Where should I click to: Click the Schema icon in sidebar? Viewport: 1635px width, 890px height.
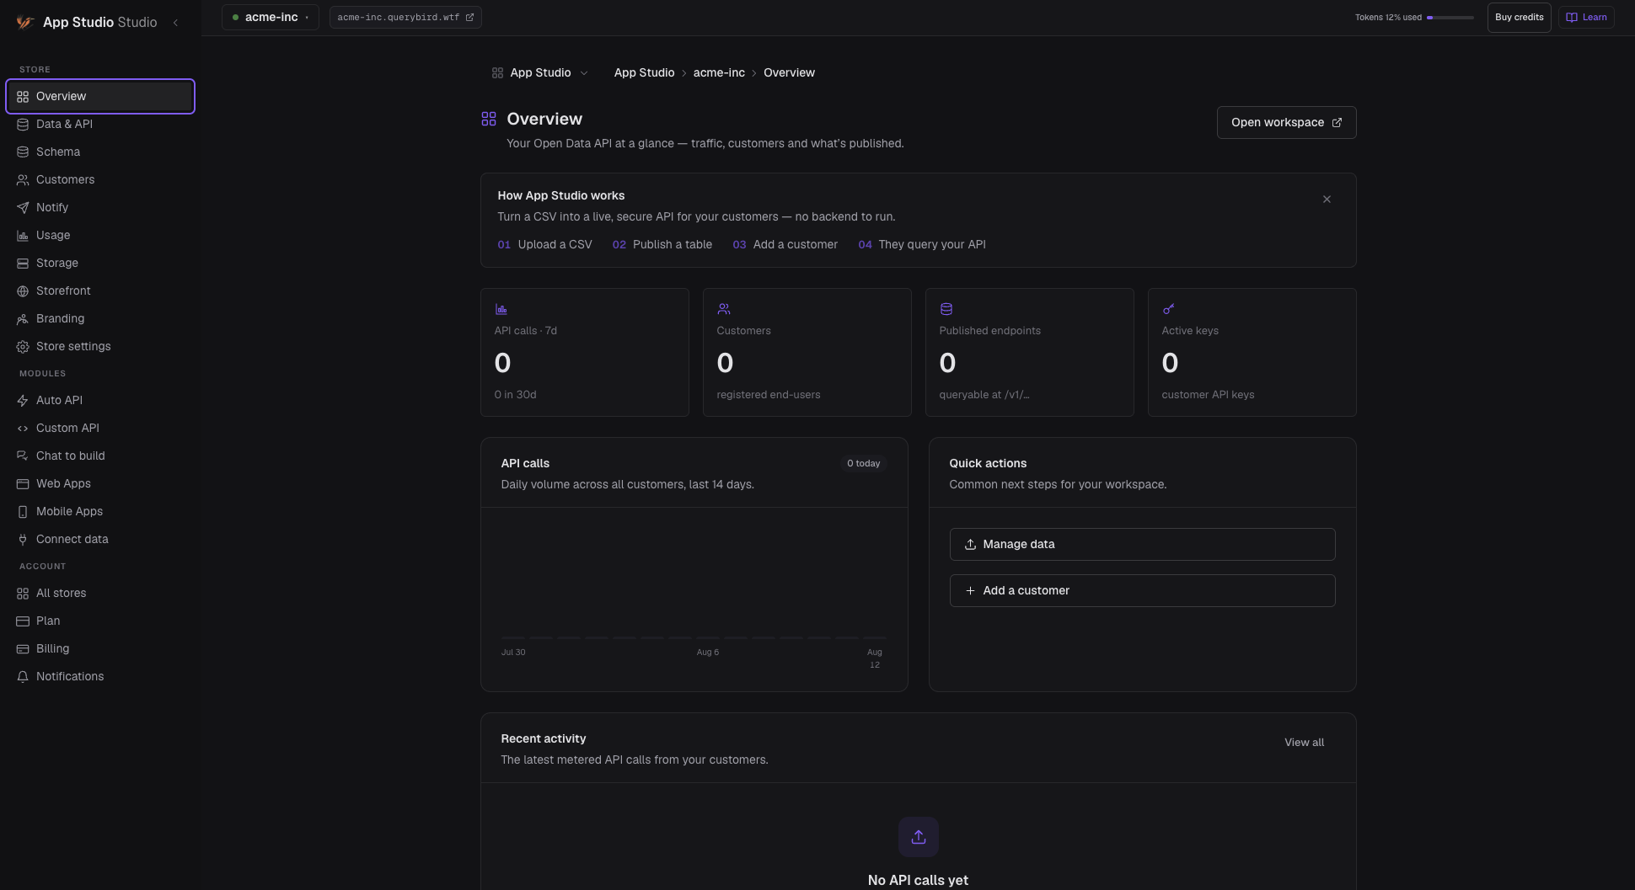(x=23, y=152)
